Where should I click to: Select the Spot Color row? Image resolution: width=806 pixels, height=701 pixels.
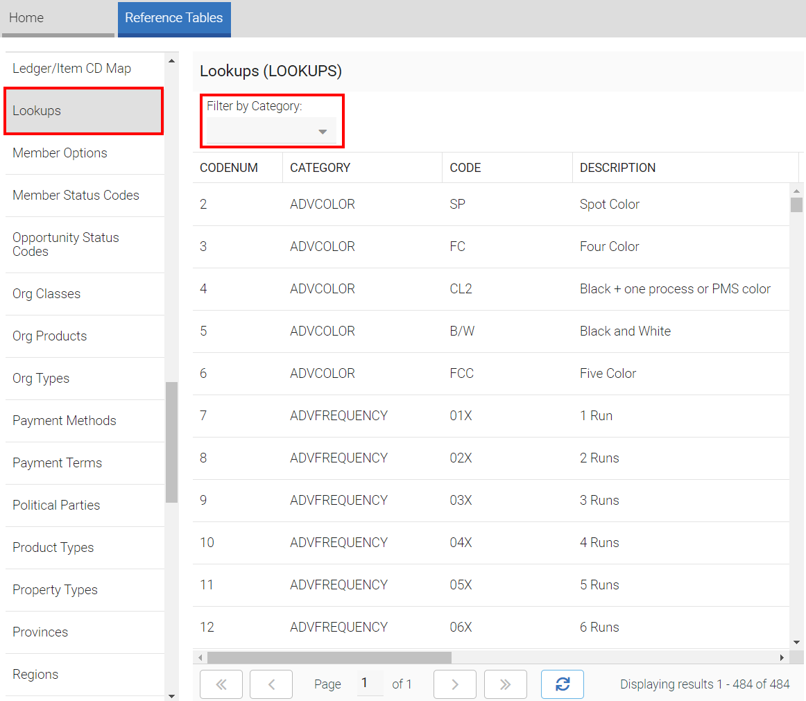(490, 205)
